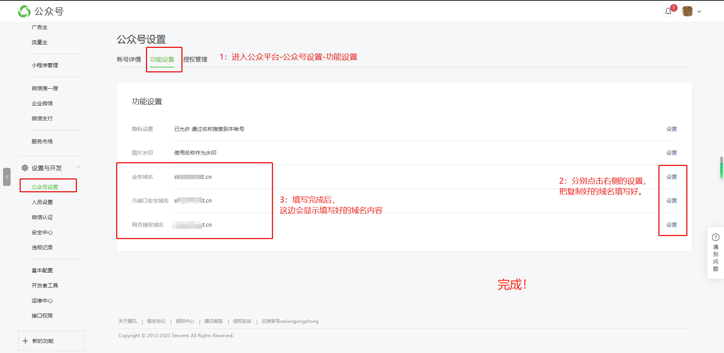The width and height of the screenshot is (724, 353).
Task: Select the 功能设置 tab
Action: (x=162, y=60)
